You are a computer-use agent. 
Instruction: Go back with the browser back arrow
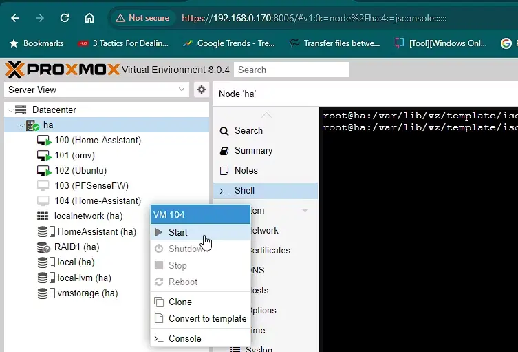[15, 18]
